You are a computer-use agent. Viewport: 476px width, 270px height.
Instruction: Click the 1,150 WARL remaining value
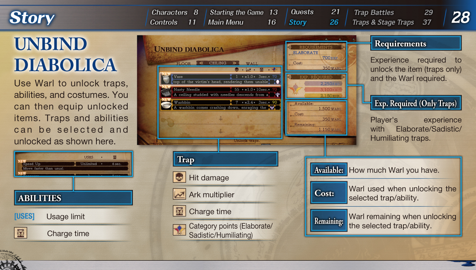click(x=330, y=130)
